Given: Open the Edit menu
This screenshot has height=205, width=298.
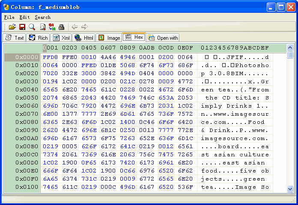Looking at the screenshot, I should [x=24, y=17].
